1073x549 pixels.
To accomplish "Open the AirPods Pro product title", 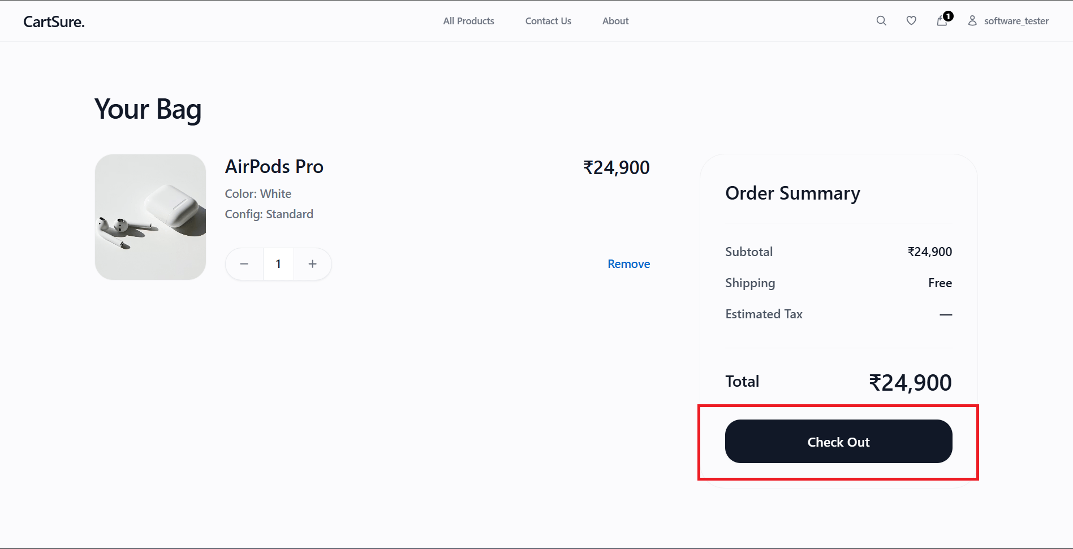I will (274, 167).
